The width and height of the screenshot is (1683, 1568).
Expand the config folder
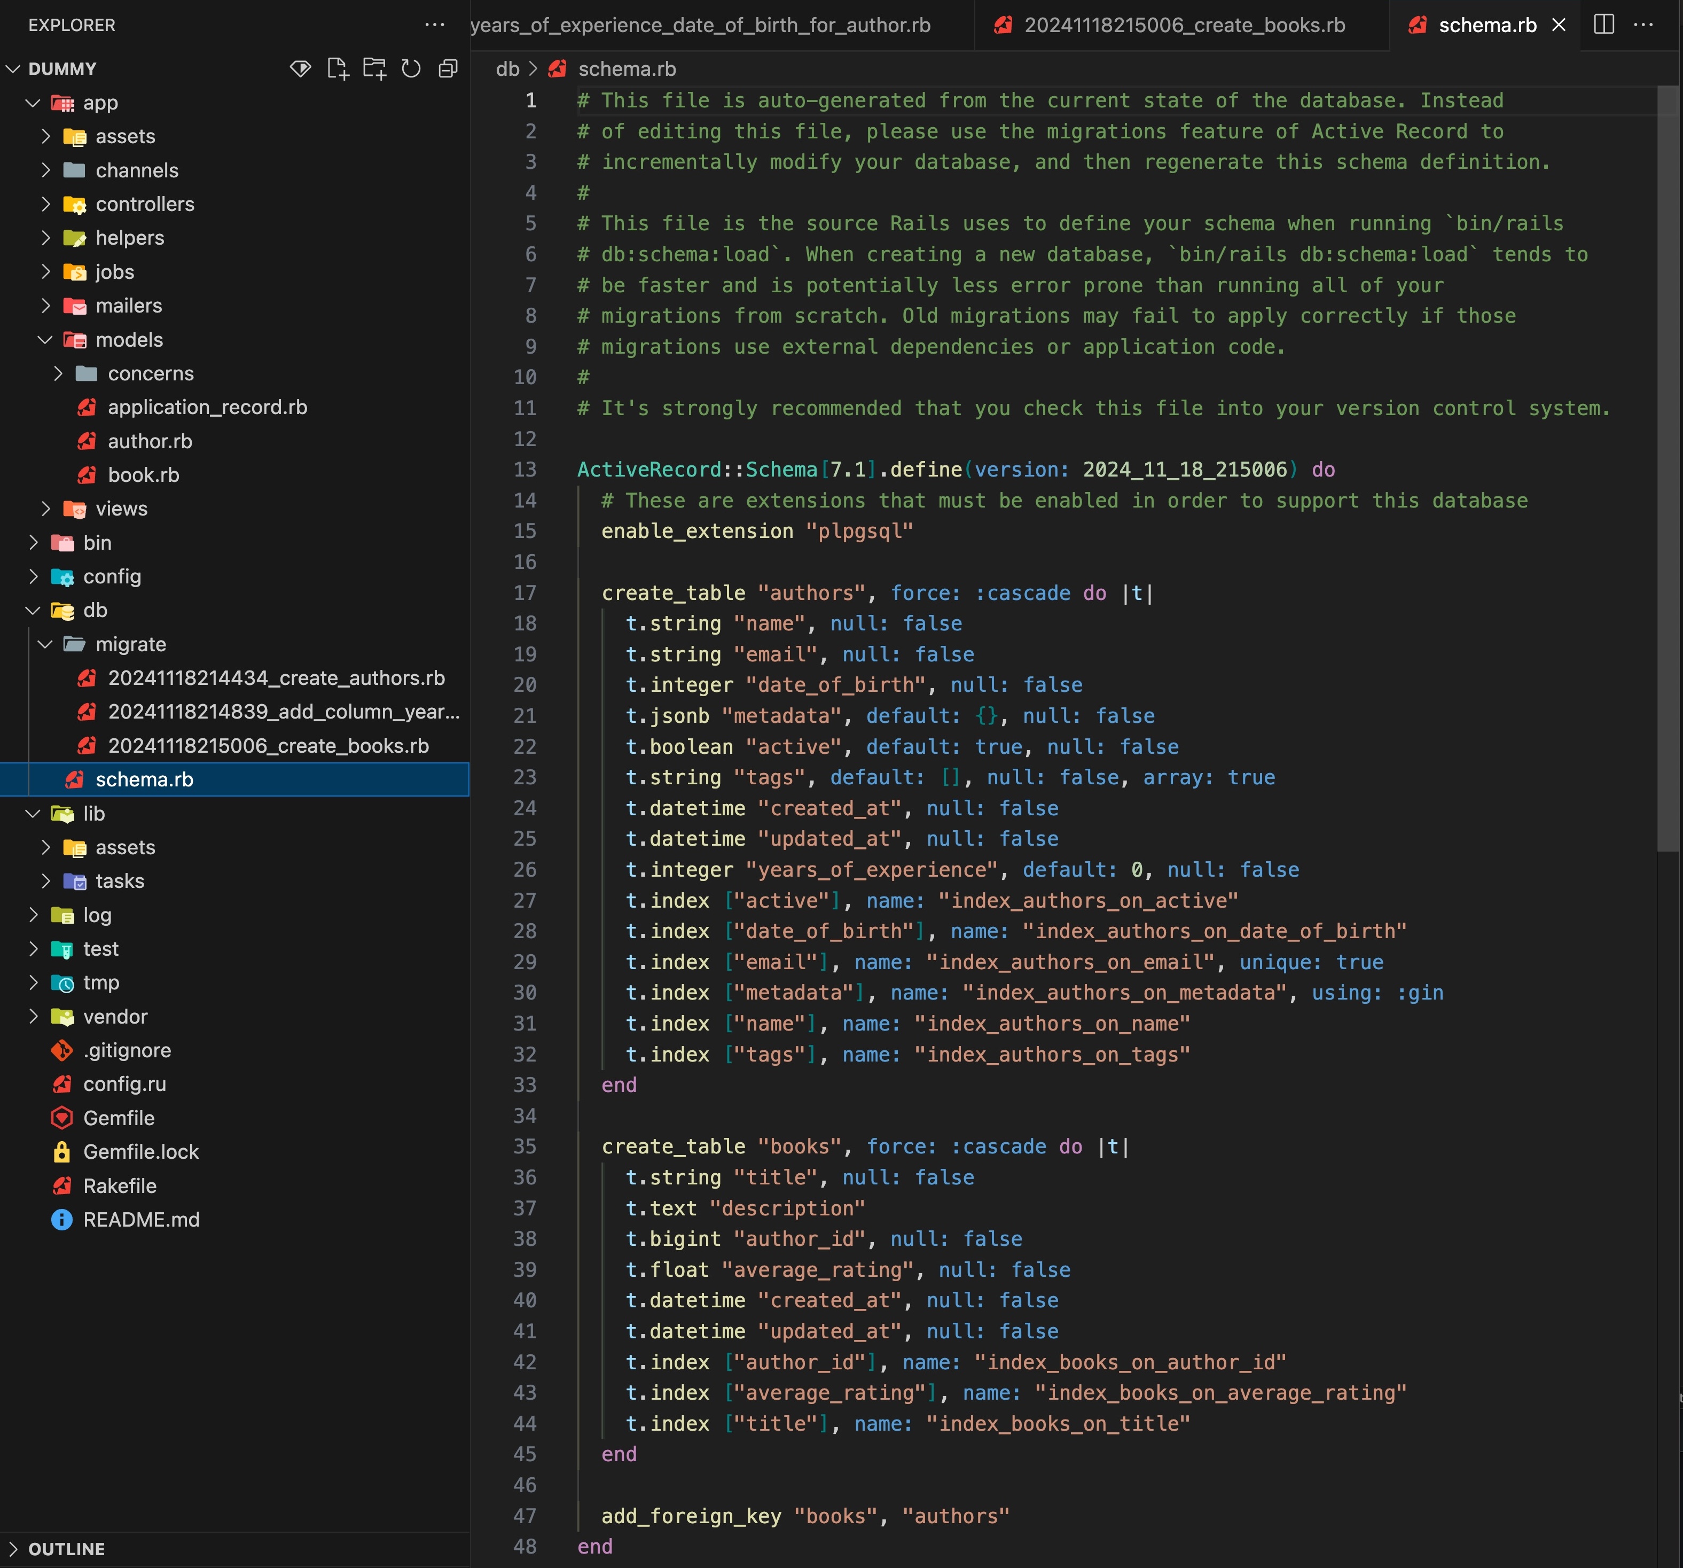pyautogui.click(x=112, y=576)
